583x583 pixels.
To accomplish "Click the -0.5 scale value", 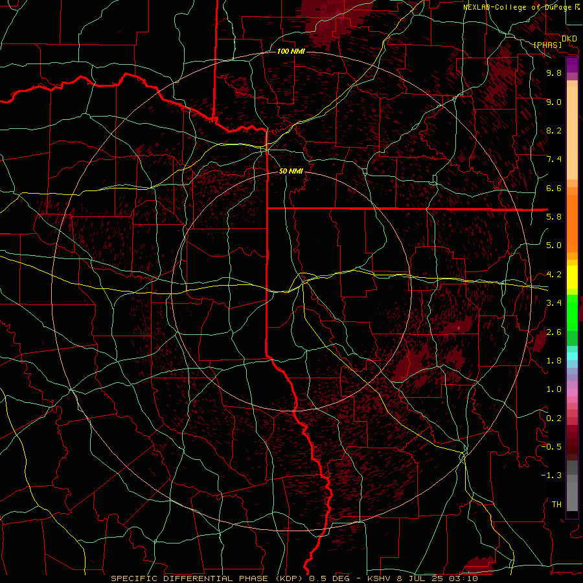I will [551, 447].
